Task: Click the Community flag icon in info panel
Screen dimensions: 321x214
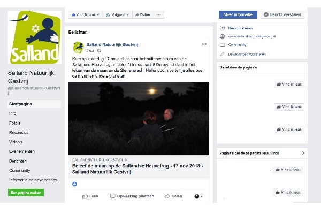Action: (223, 44)
